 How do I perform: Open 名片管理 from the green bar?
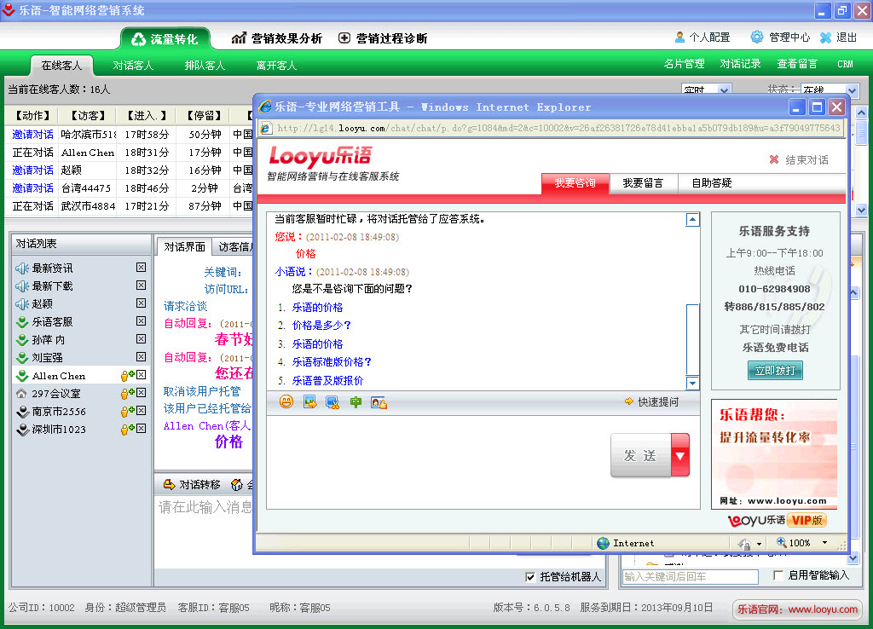tap(685, 64)
